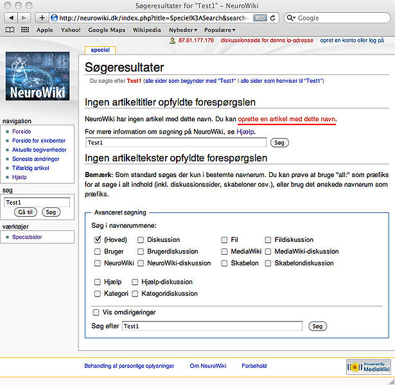Open diskussionsside for denne ip-adresse

pyautogui.click(x=267, y=40)
